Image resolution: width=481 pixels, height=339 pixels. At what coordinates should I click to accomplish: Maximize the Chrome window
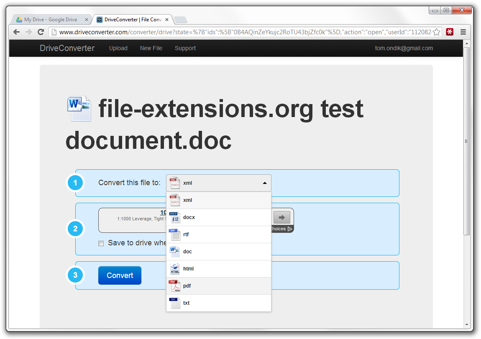pos(446,10)
